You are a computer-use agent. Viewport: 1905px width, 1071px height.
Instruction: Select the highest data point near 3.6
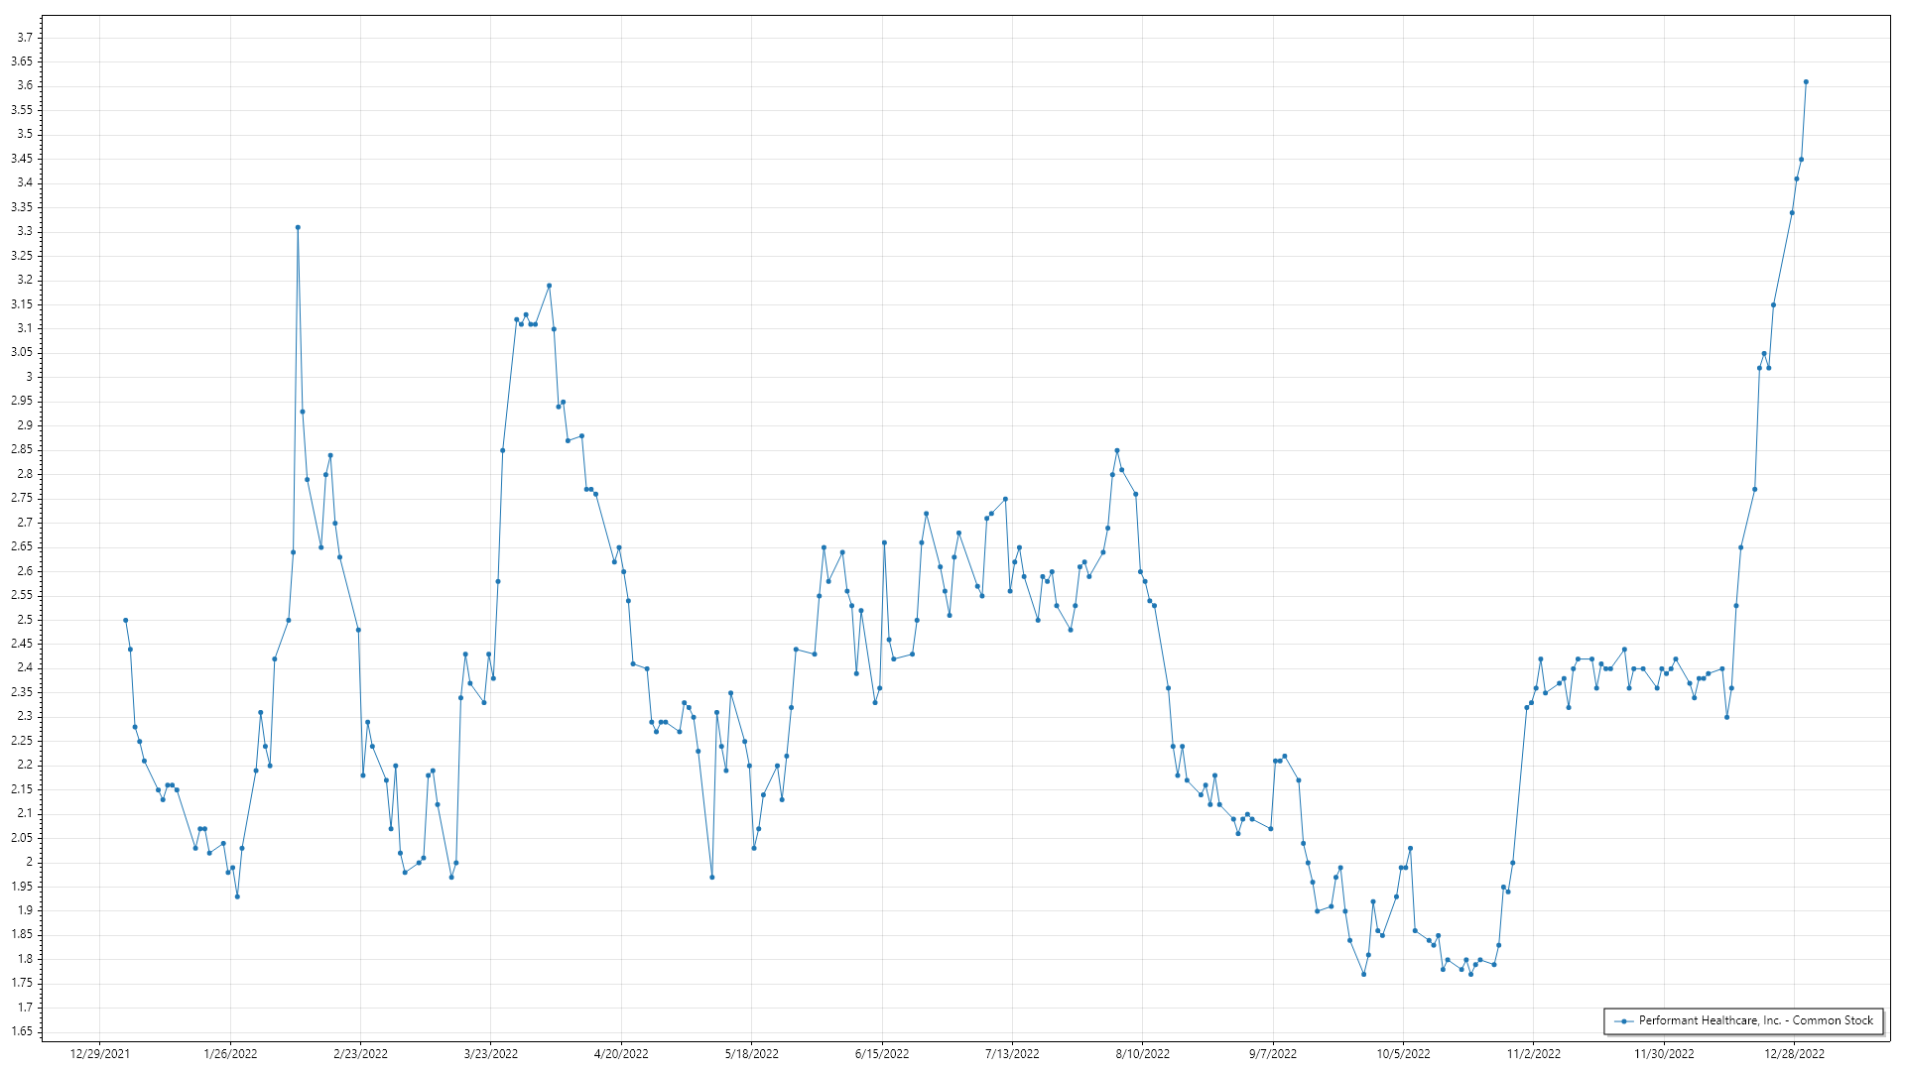[x=1806, y=82]
